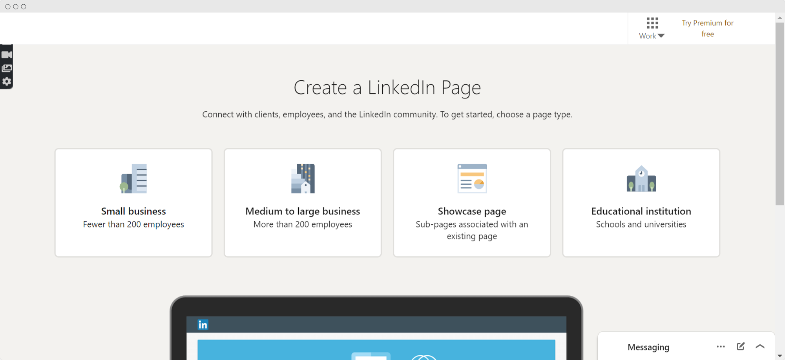The width and height of the screenshot is (785, 360).
Task: Click the Medium to large business skyscraper icon
Action: (x=303, y=179)
